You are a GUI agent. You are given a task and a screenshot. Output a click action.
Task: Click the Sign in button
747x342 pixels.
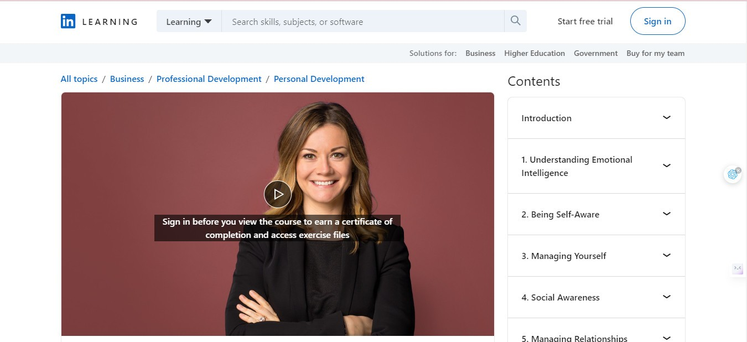pos(657,21)
